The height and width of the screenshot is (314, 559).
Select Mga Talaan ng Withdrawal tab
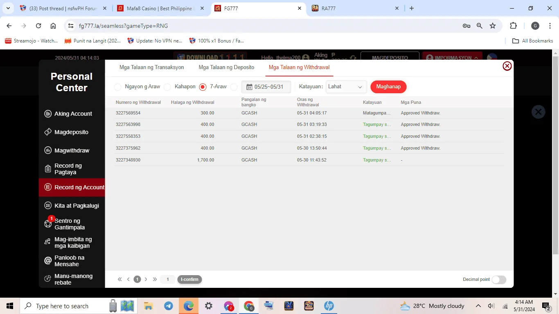point(299,67)
